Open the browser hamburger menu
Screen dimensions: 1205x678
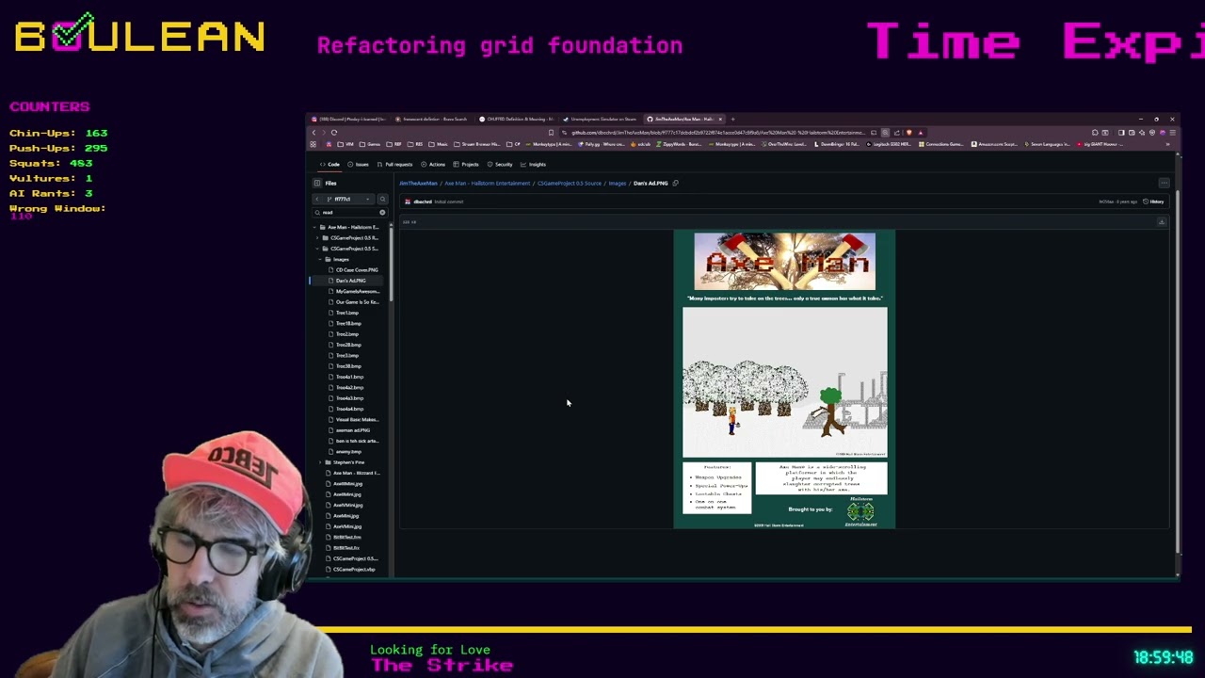coord(1172,133)
